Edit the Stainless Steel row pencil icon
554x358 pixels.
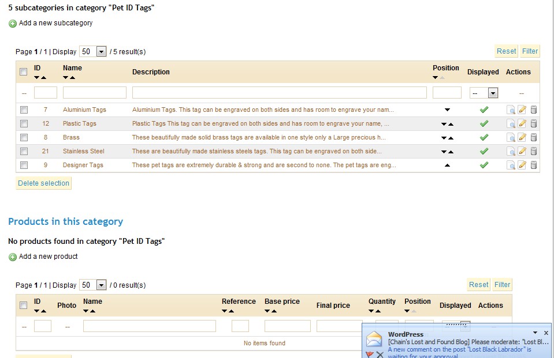click(x=522, y=151)
